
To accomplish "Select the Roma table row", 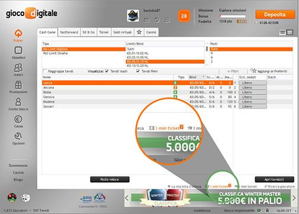I will [137, 92].
